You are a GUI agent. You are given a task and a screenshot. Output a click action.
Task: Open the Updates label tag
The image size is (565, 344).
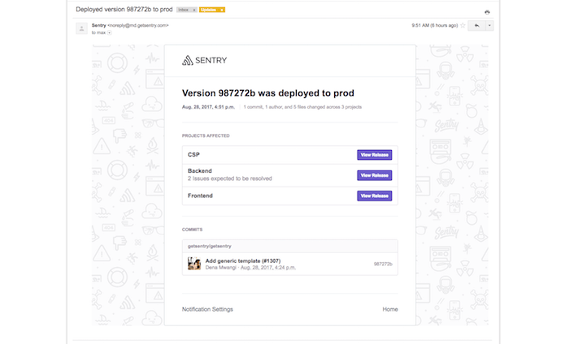208,10
